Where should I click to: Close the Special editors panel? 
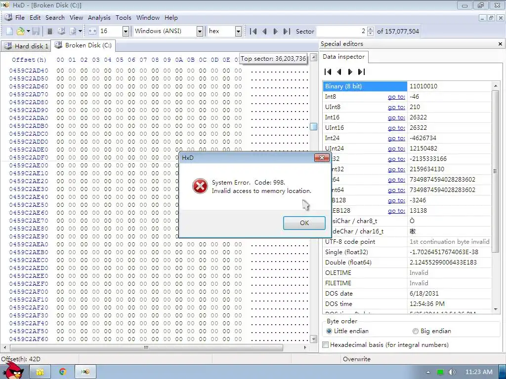(500, 44)
